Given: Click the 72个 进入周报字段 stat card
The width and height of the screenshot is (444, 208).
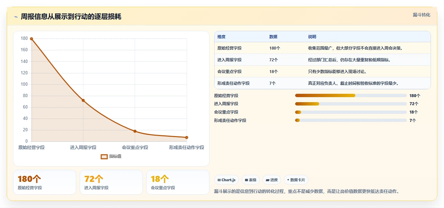Looking at the screenshot, I should click(111, 182).
